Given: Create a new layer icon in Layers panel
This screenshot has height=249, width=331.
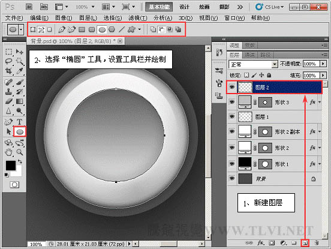Looking at the screenshot, I should tap(305, 243).
